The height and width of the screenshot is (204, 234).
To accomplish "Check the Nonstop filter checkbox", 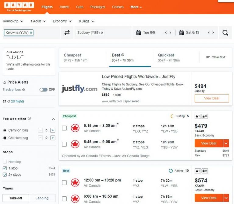I will point(5,162).
